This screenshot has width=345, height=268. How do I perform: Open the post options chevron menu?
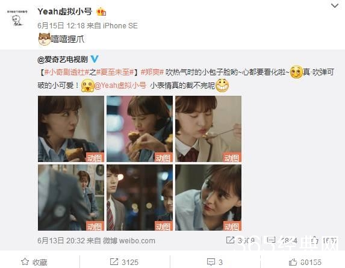click(x=335, y=5)
